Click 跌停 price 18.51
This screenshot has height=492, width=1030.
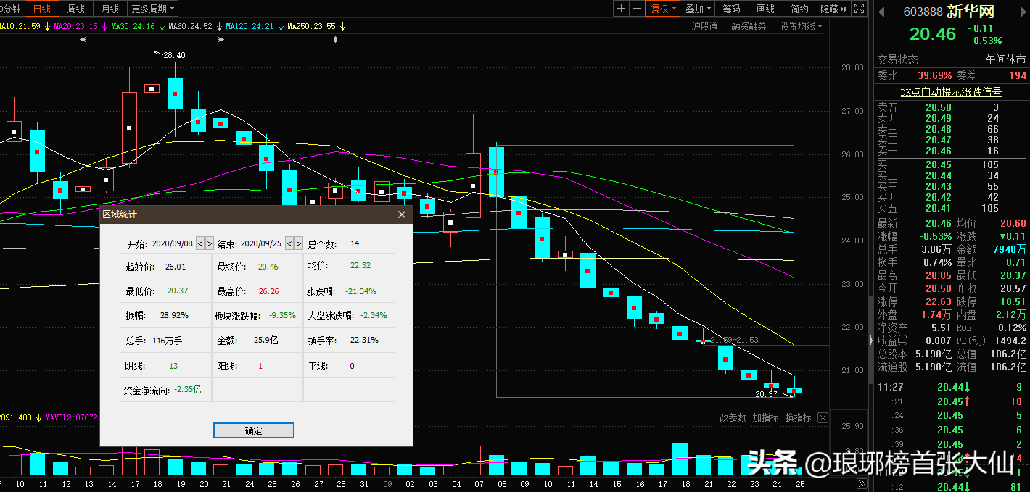[x=1012, y=301]
